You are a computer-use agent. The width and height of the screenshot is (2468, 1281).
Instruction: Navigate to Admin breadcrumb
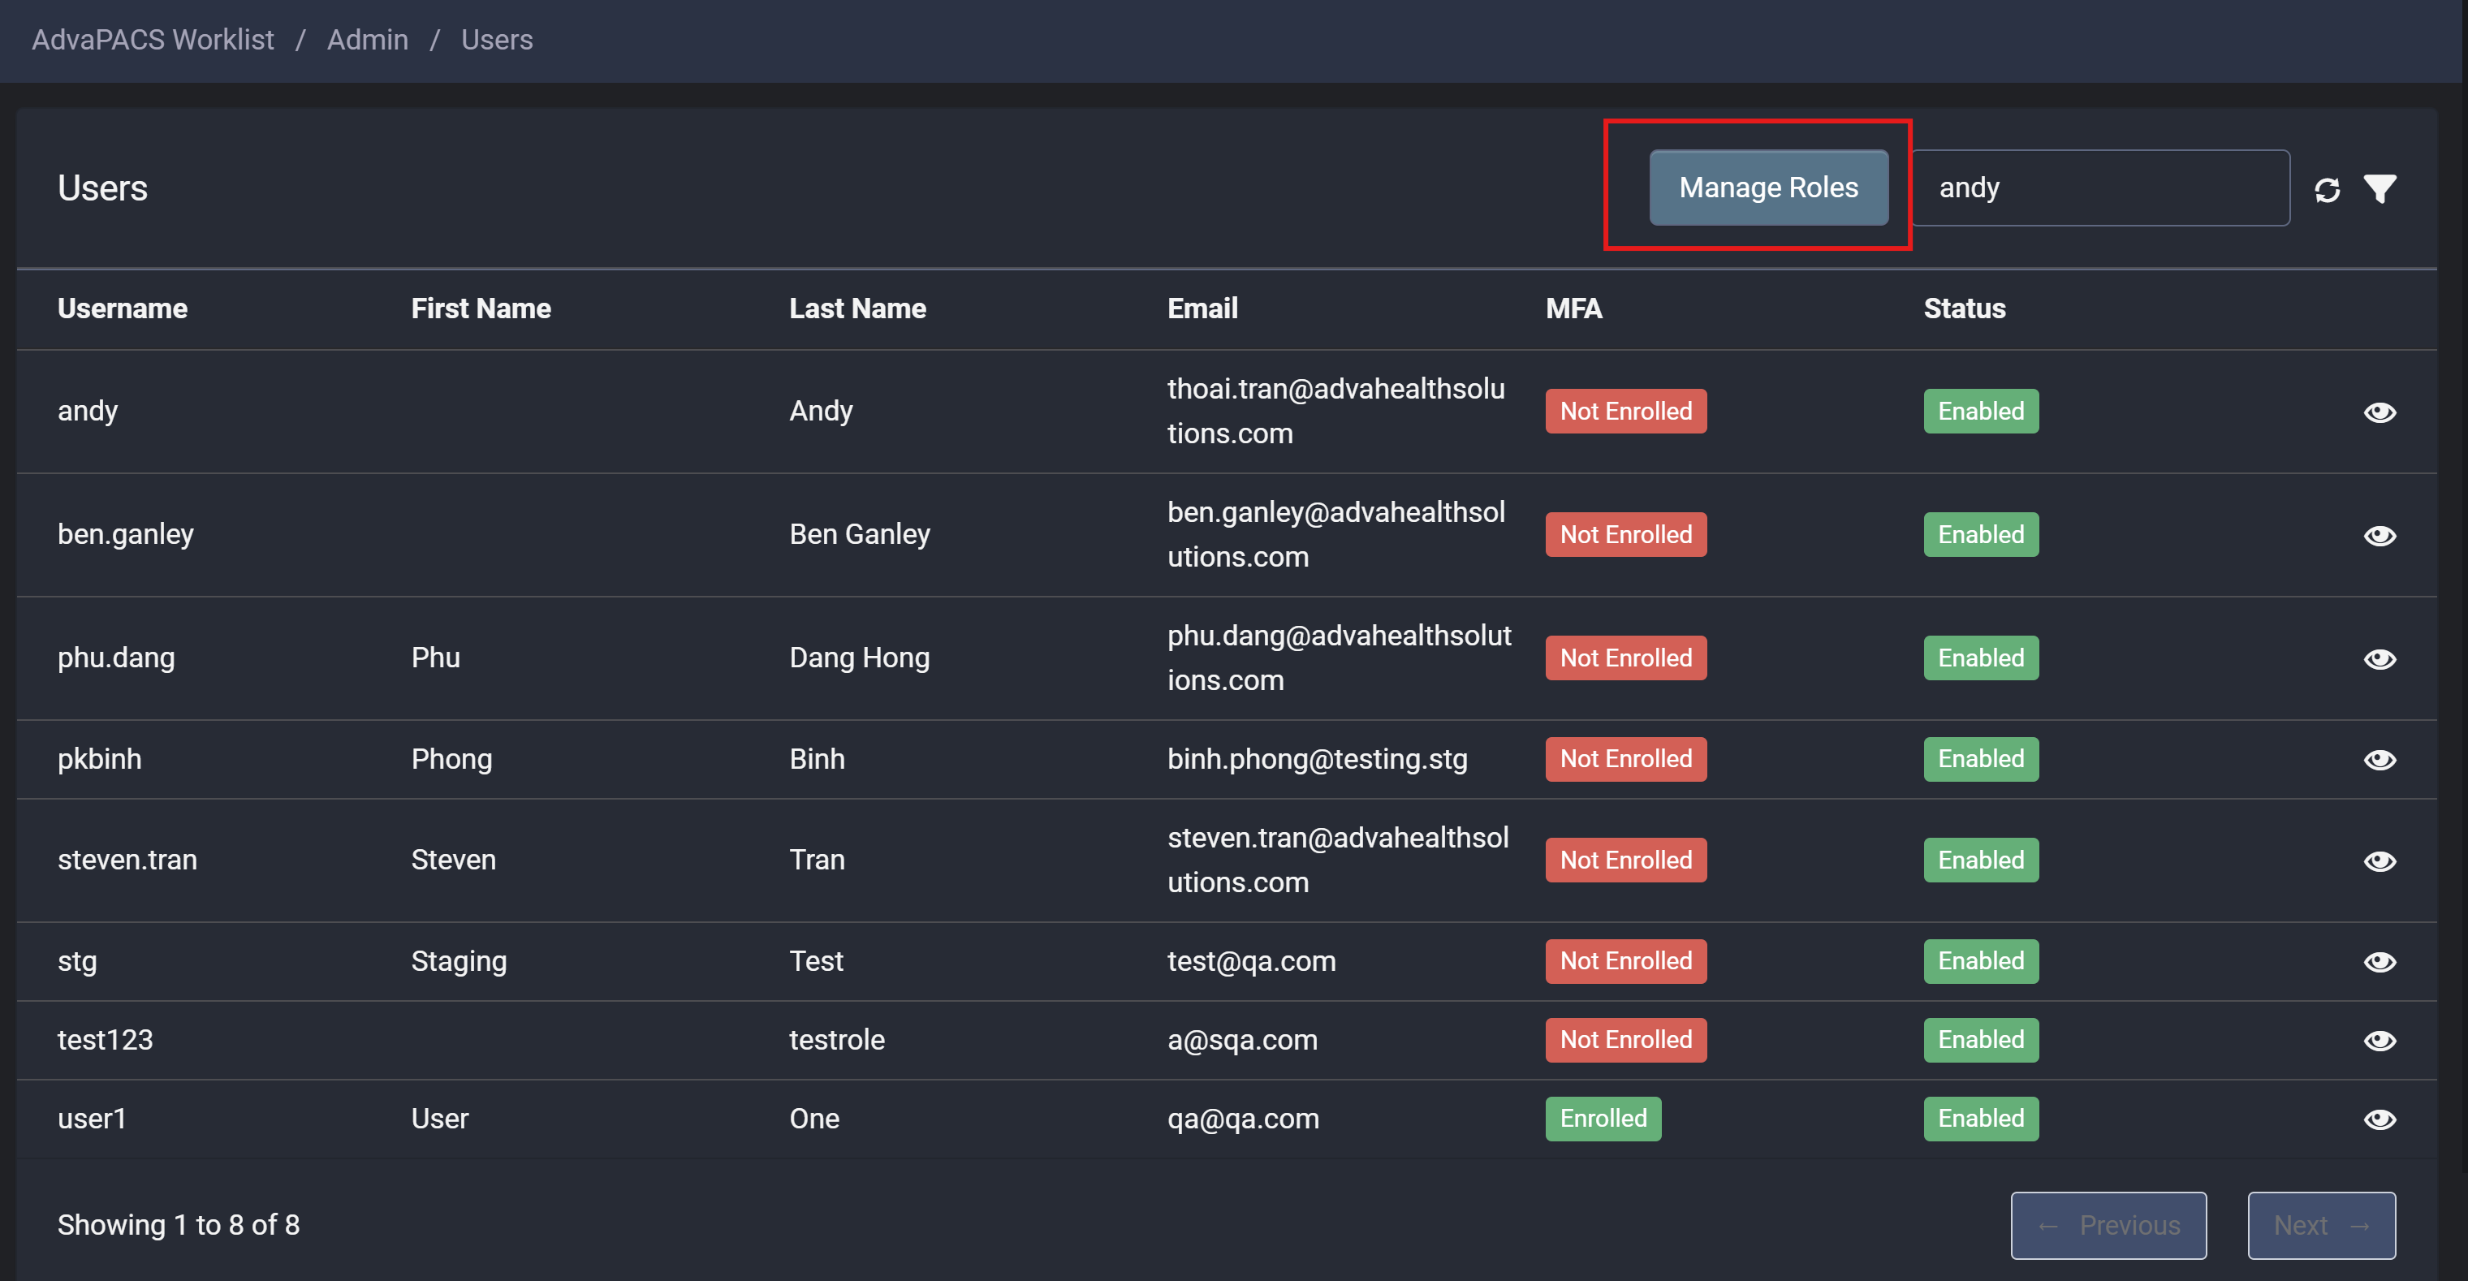pos(367,39)
